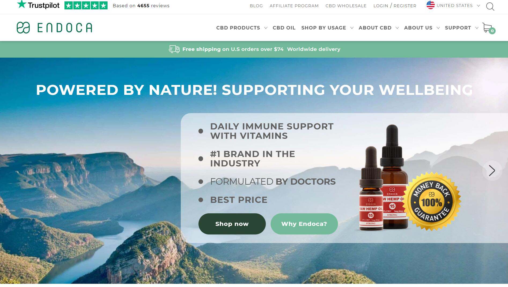Go to Login / Register

395,6
